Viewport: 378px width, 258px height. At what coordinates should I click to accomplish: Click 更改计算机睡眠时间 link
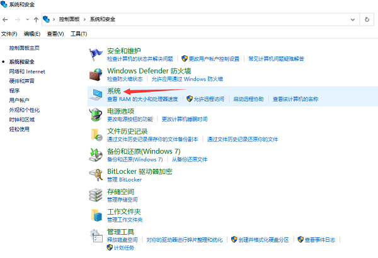click(x=185, y=119)
